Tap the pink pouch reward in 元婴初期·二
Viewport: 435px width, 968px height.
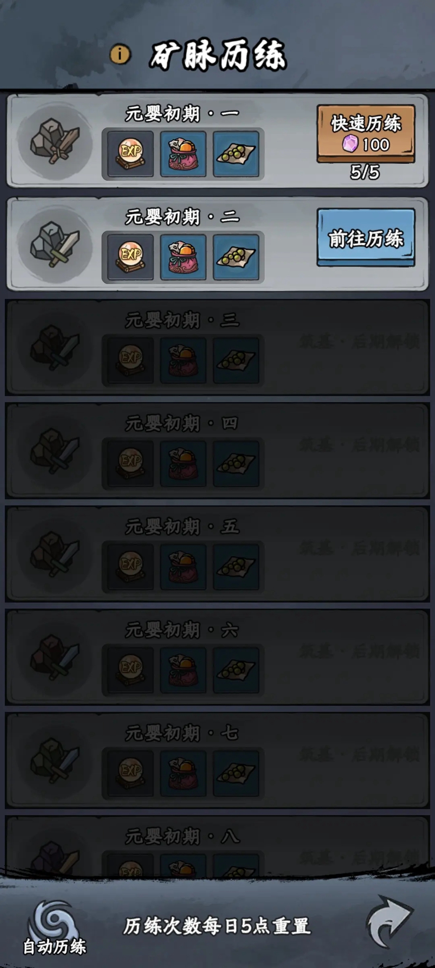point(183,257)
